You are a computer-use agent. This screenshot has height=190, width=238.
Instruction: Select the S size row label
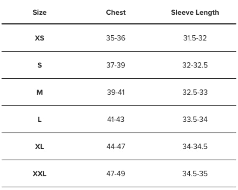(40, 65)
